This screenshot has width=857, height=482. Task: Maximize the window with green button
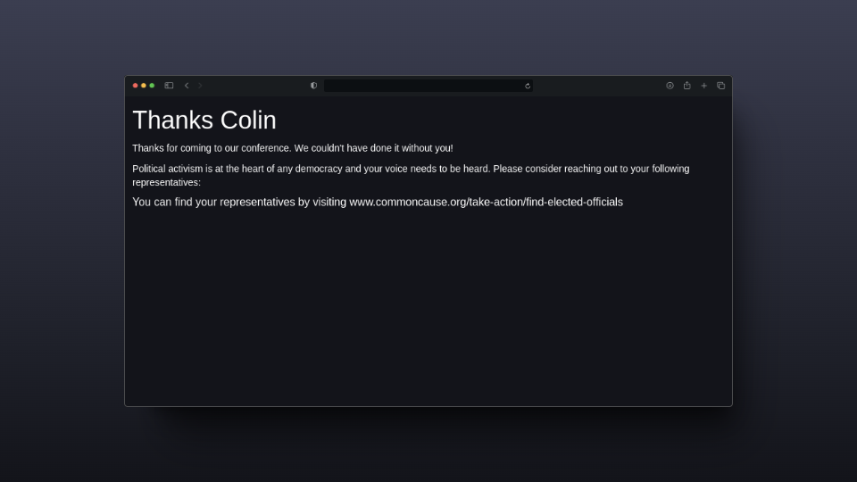click(152, 86)
